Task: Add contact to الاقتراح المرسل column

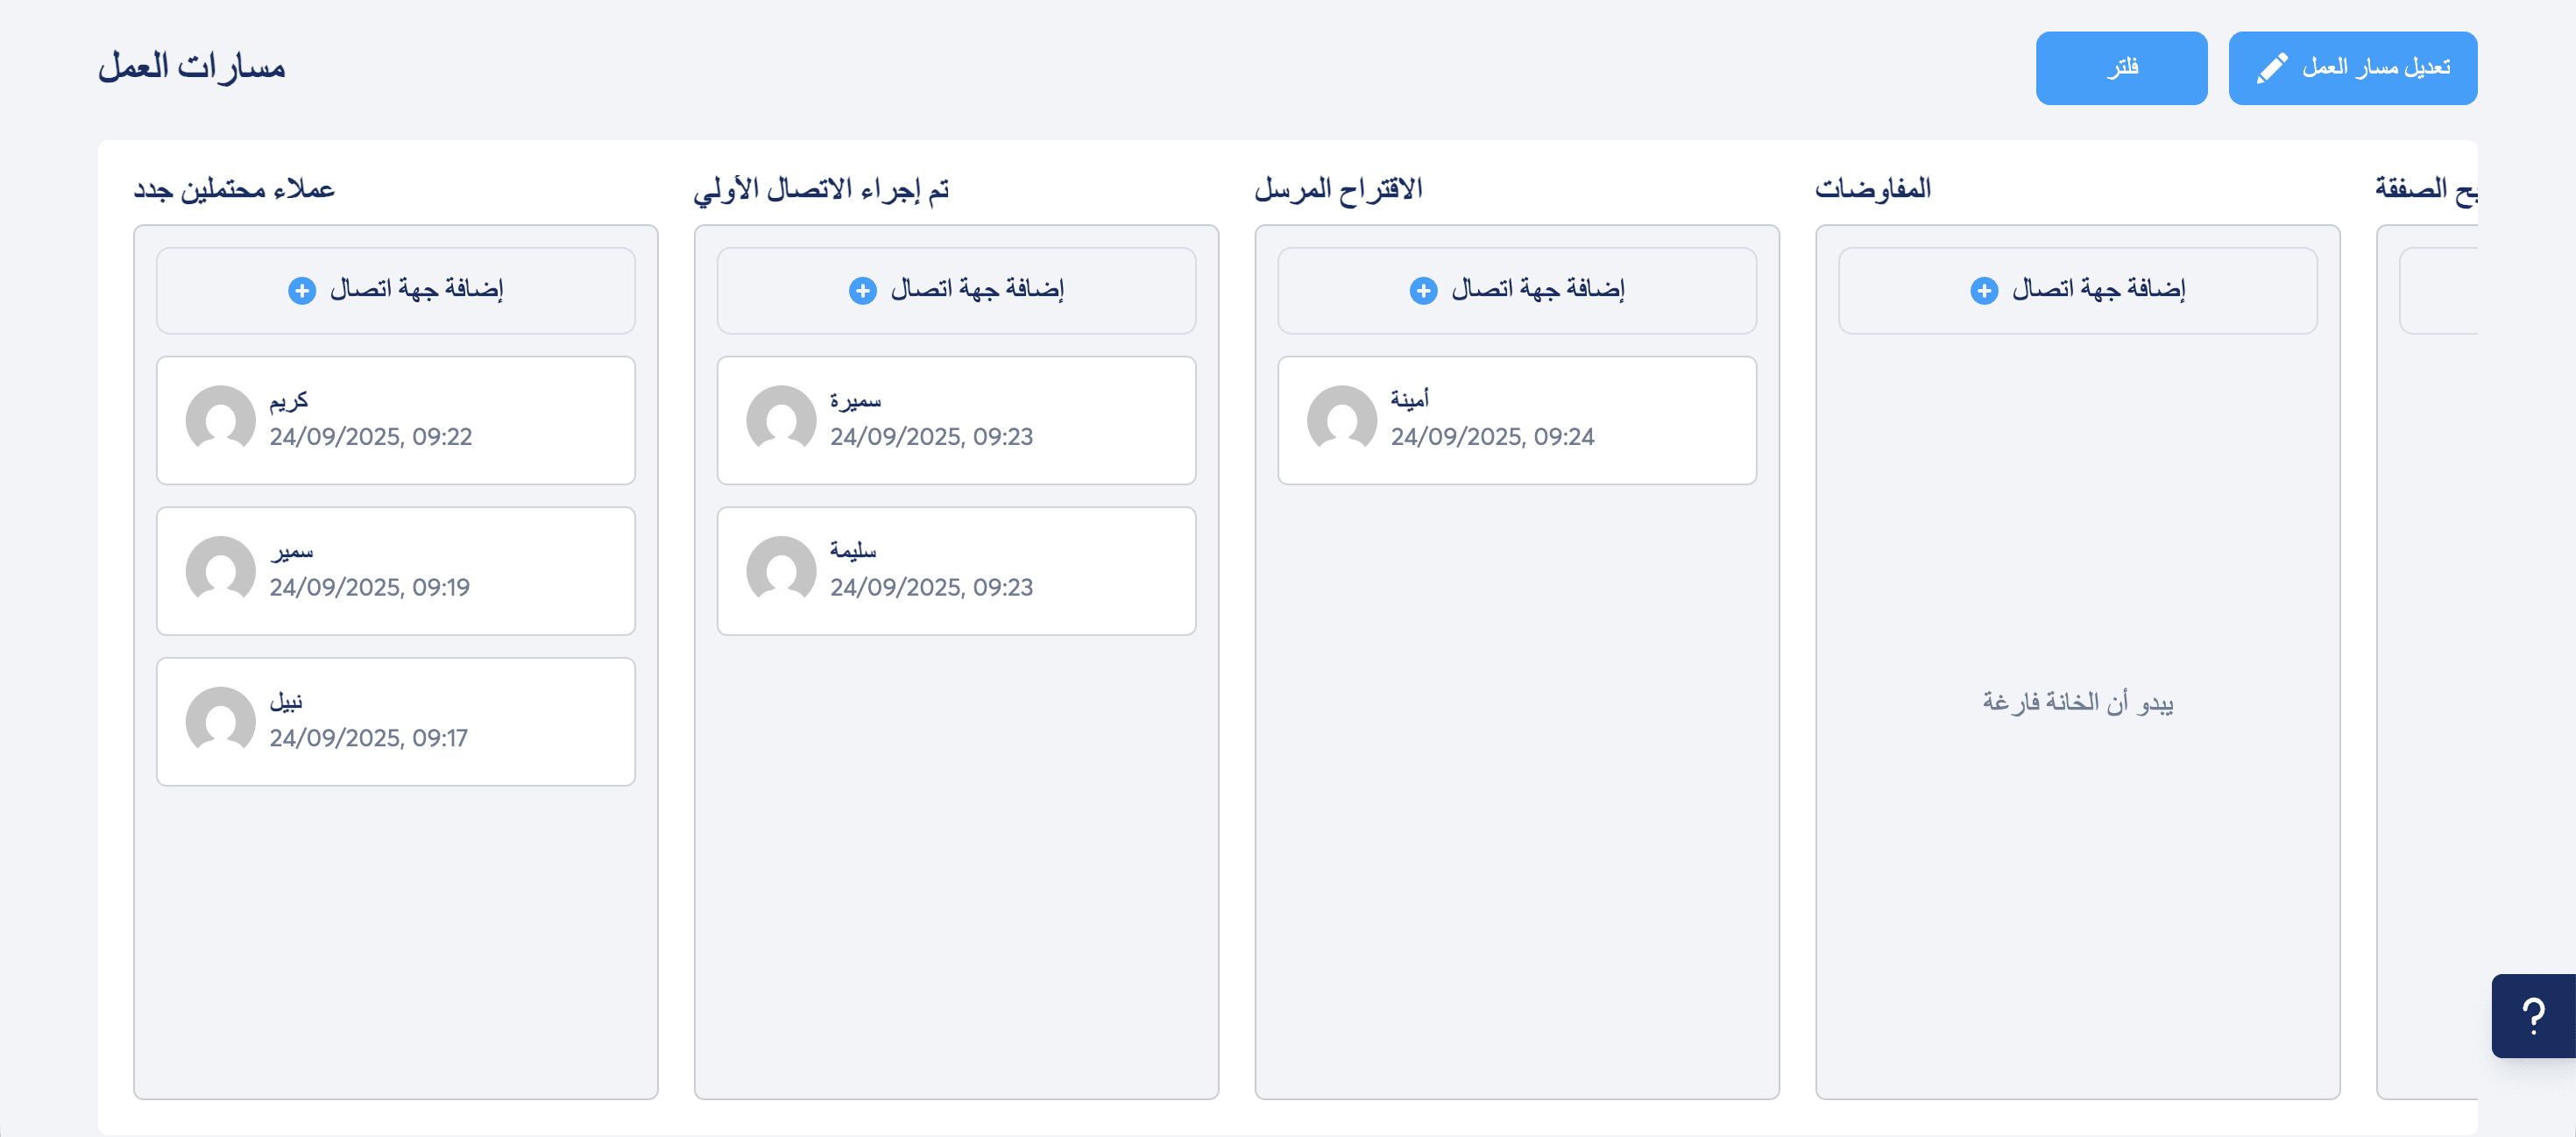Action: [1516, 291]
